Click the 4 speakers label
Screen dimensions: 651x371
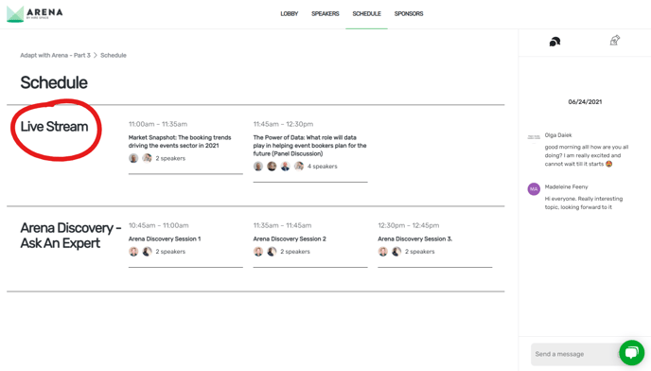tap(322, 167)
